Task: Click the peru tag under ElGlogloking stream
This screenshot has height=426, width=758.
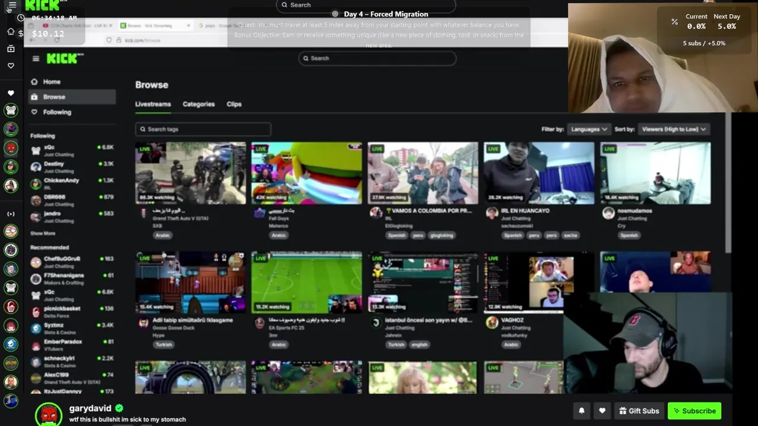Action: 418,235
